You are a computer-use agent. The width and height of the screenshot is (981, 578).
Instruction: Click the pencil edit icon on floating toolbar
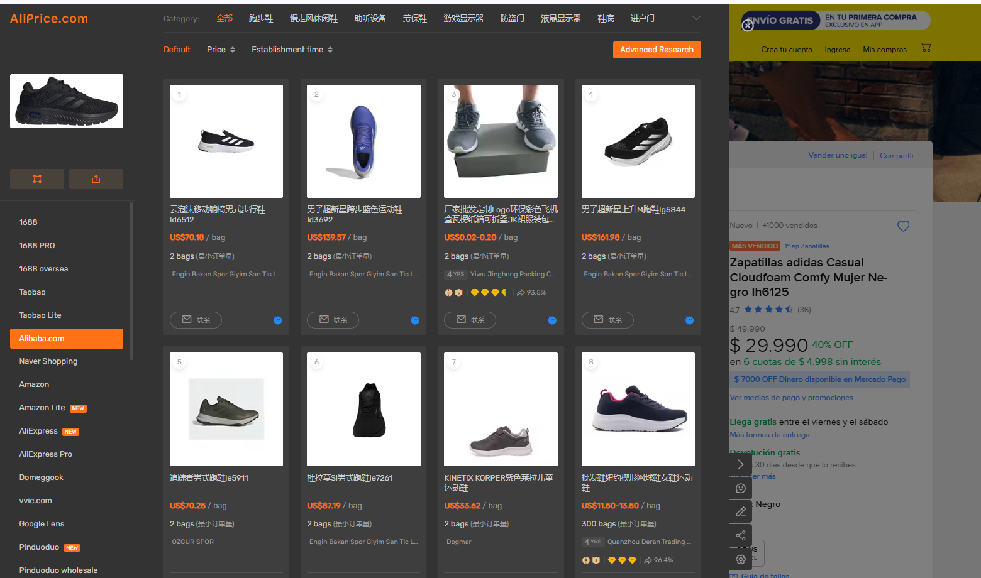pyautogui.click(x=741, y=511)
